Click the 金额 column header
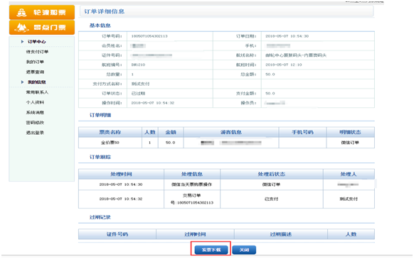 [x=171, y=132]
